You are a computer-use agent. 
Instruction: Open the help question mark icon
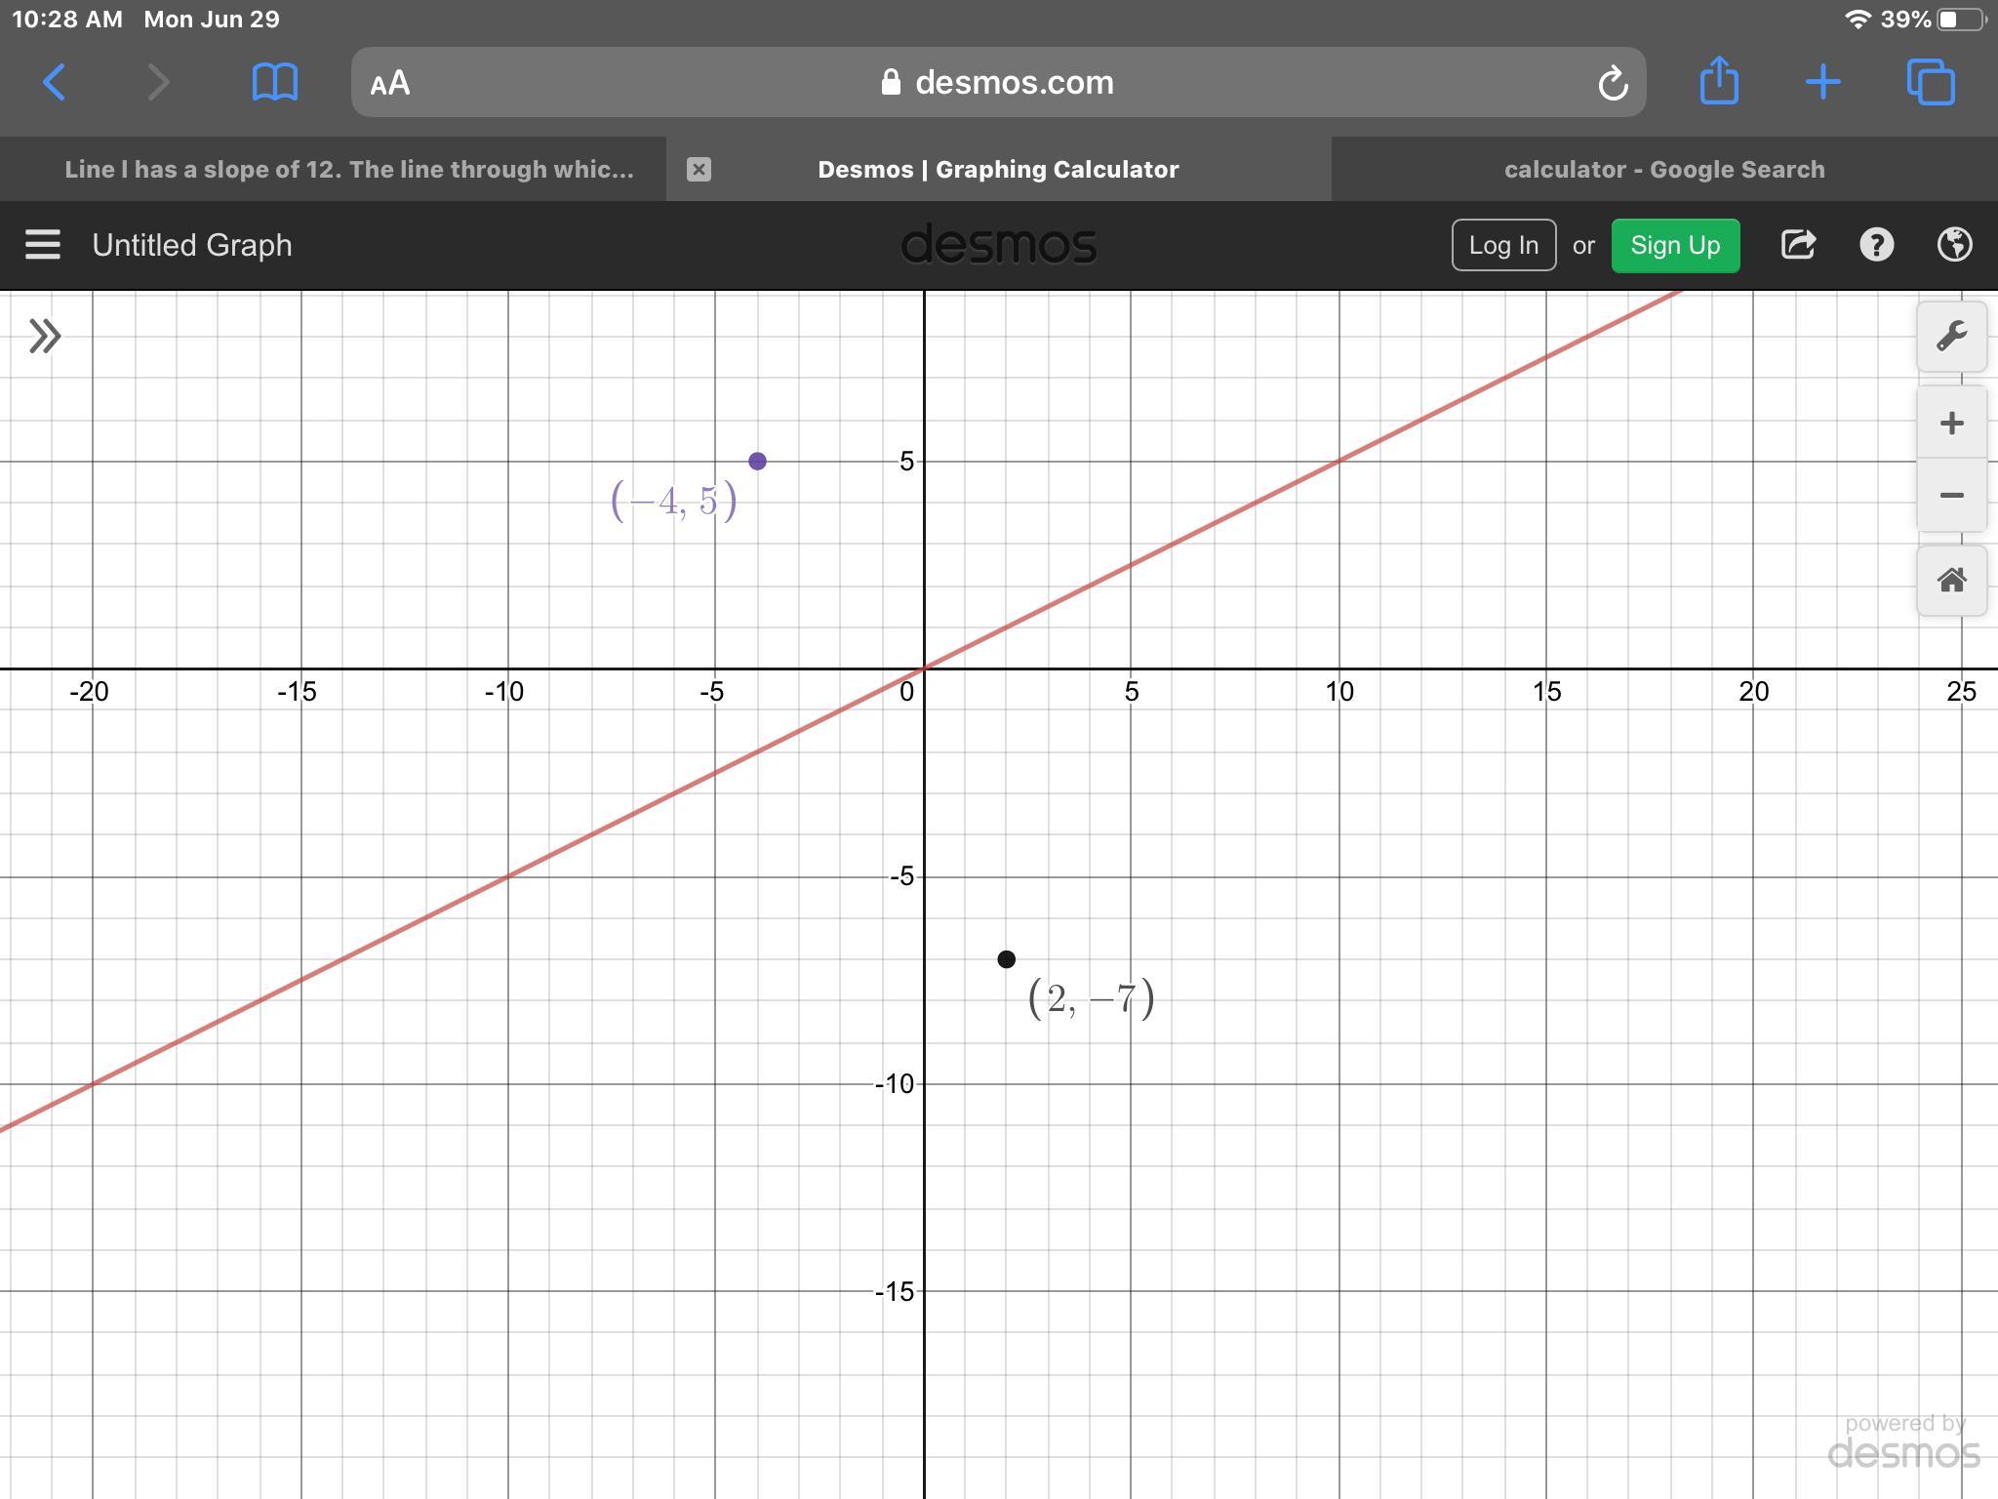point(1876,245)
